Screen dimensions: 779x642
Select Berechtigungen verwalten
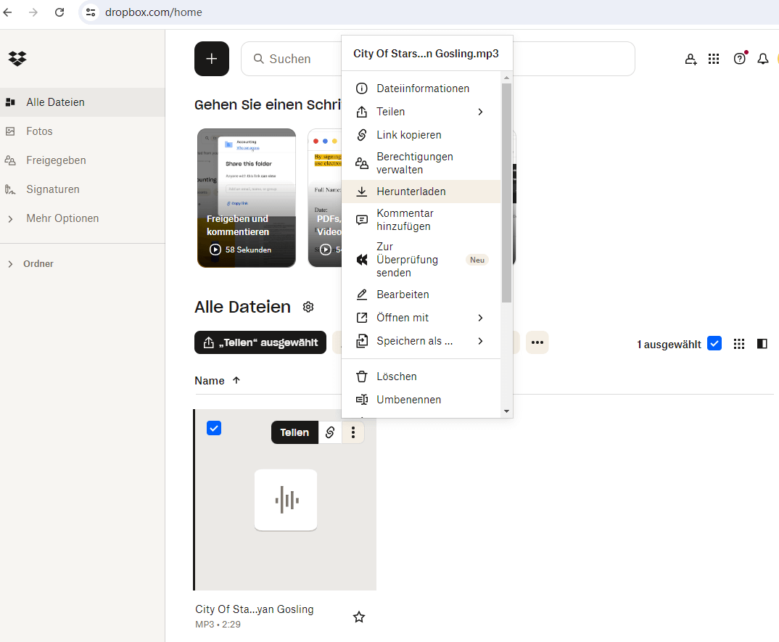pos(421,163)
